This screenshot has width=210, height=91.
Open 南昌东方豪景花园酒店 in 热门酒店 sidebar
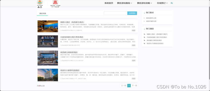coord(155,43)
